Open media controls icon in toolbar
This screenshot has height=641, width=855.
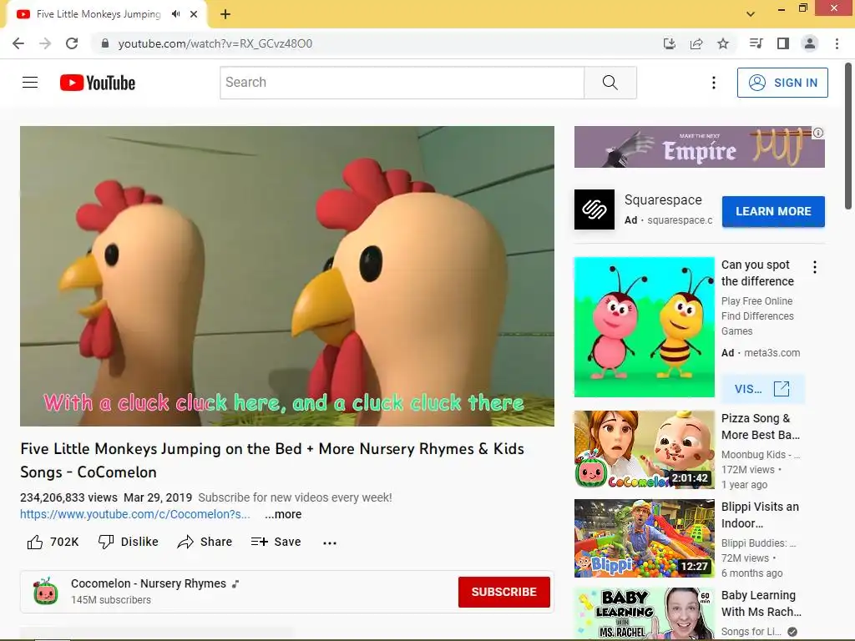tap(756, 43)
